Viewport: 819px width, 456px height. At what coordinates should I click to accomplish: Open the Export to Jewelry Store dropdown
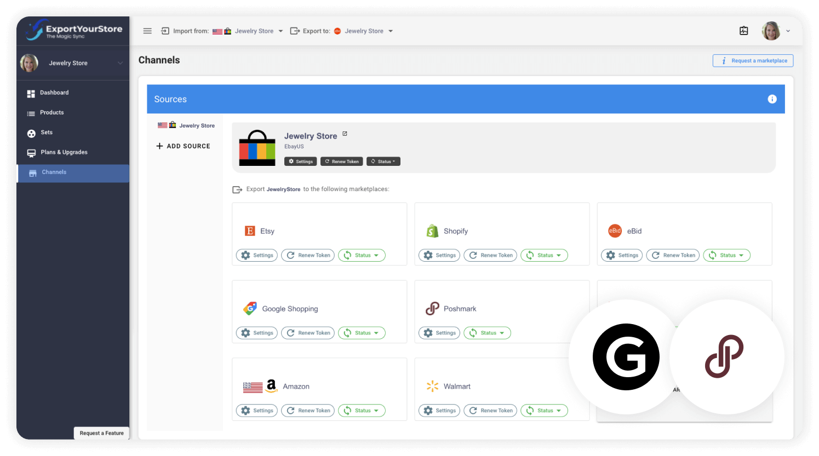(364, 31)
